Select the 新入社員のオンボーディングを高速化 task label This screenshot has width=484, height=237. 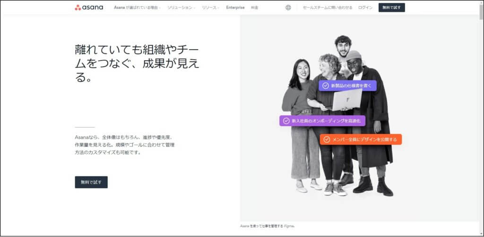pyautogui.click(x=326, y=121)
